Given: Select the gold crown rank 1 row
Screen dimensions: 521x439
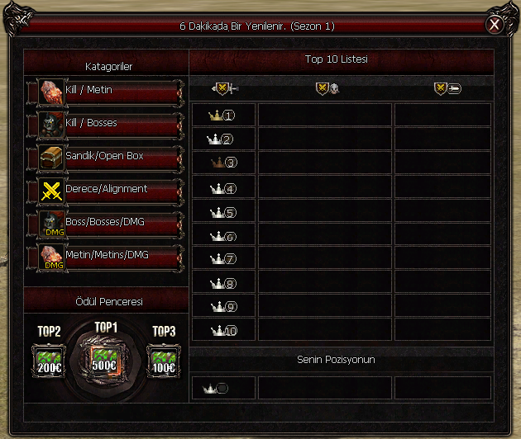Looking at the screenshot, I should click(x=342, y=115).
